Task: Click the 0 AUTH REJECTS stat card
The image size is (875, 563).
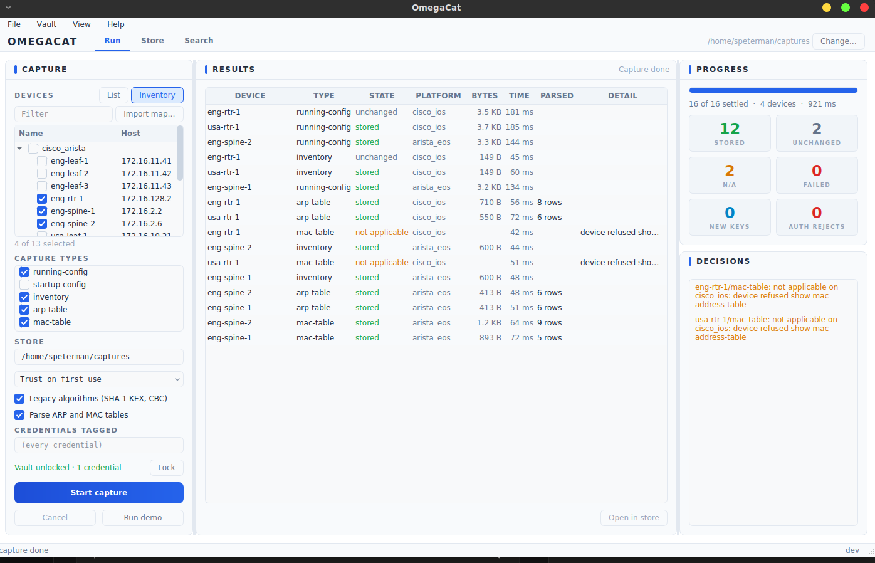Action: coord(817,218)
